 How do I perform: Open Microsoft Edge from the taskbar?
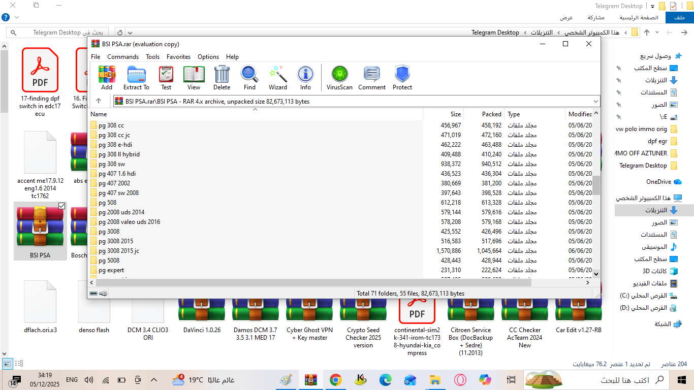click(x=386, y=379)
